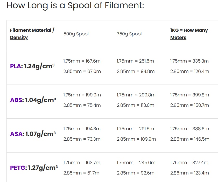
Task: Click PETG 1KG value 2.85mm = 123.4m
Action: click(x=190, y=173)
